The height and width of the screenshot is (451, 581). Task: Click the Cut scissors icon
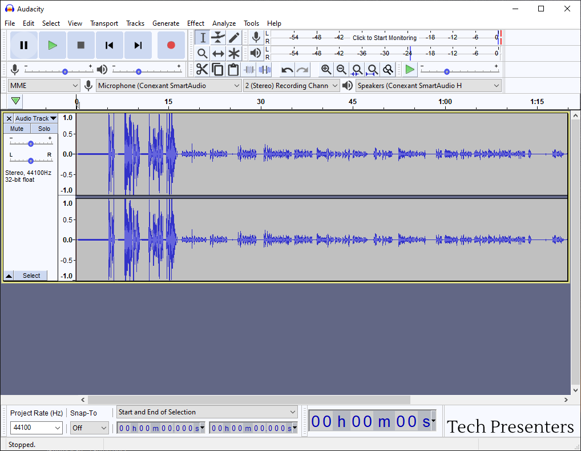coord(202,69)
